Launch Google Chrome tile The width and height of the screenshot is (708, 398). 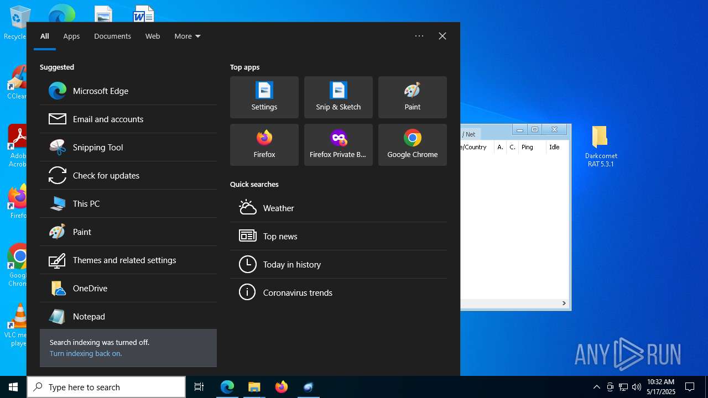[413, 145]
